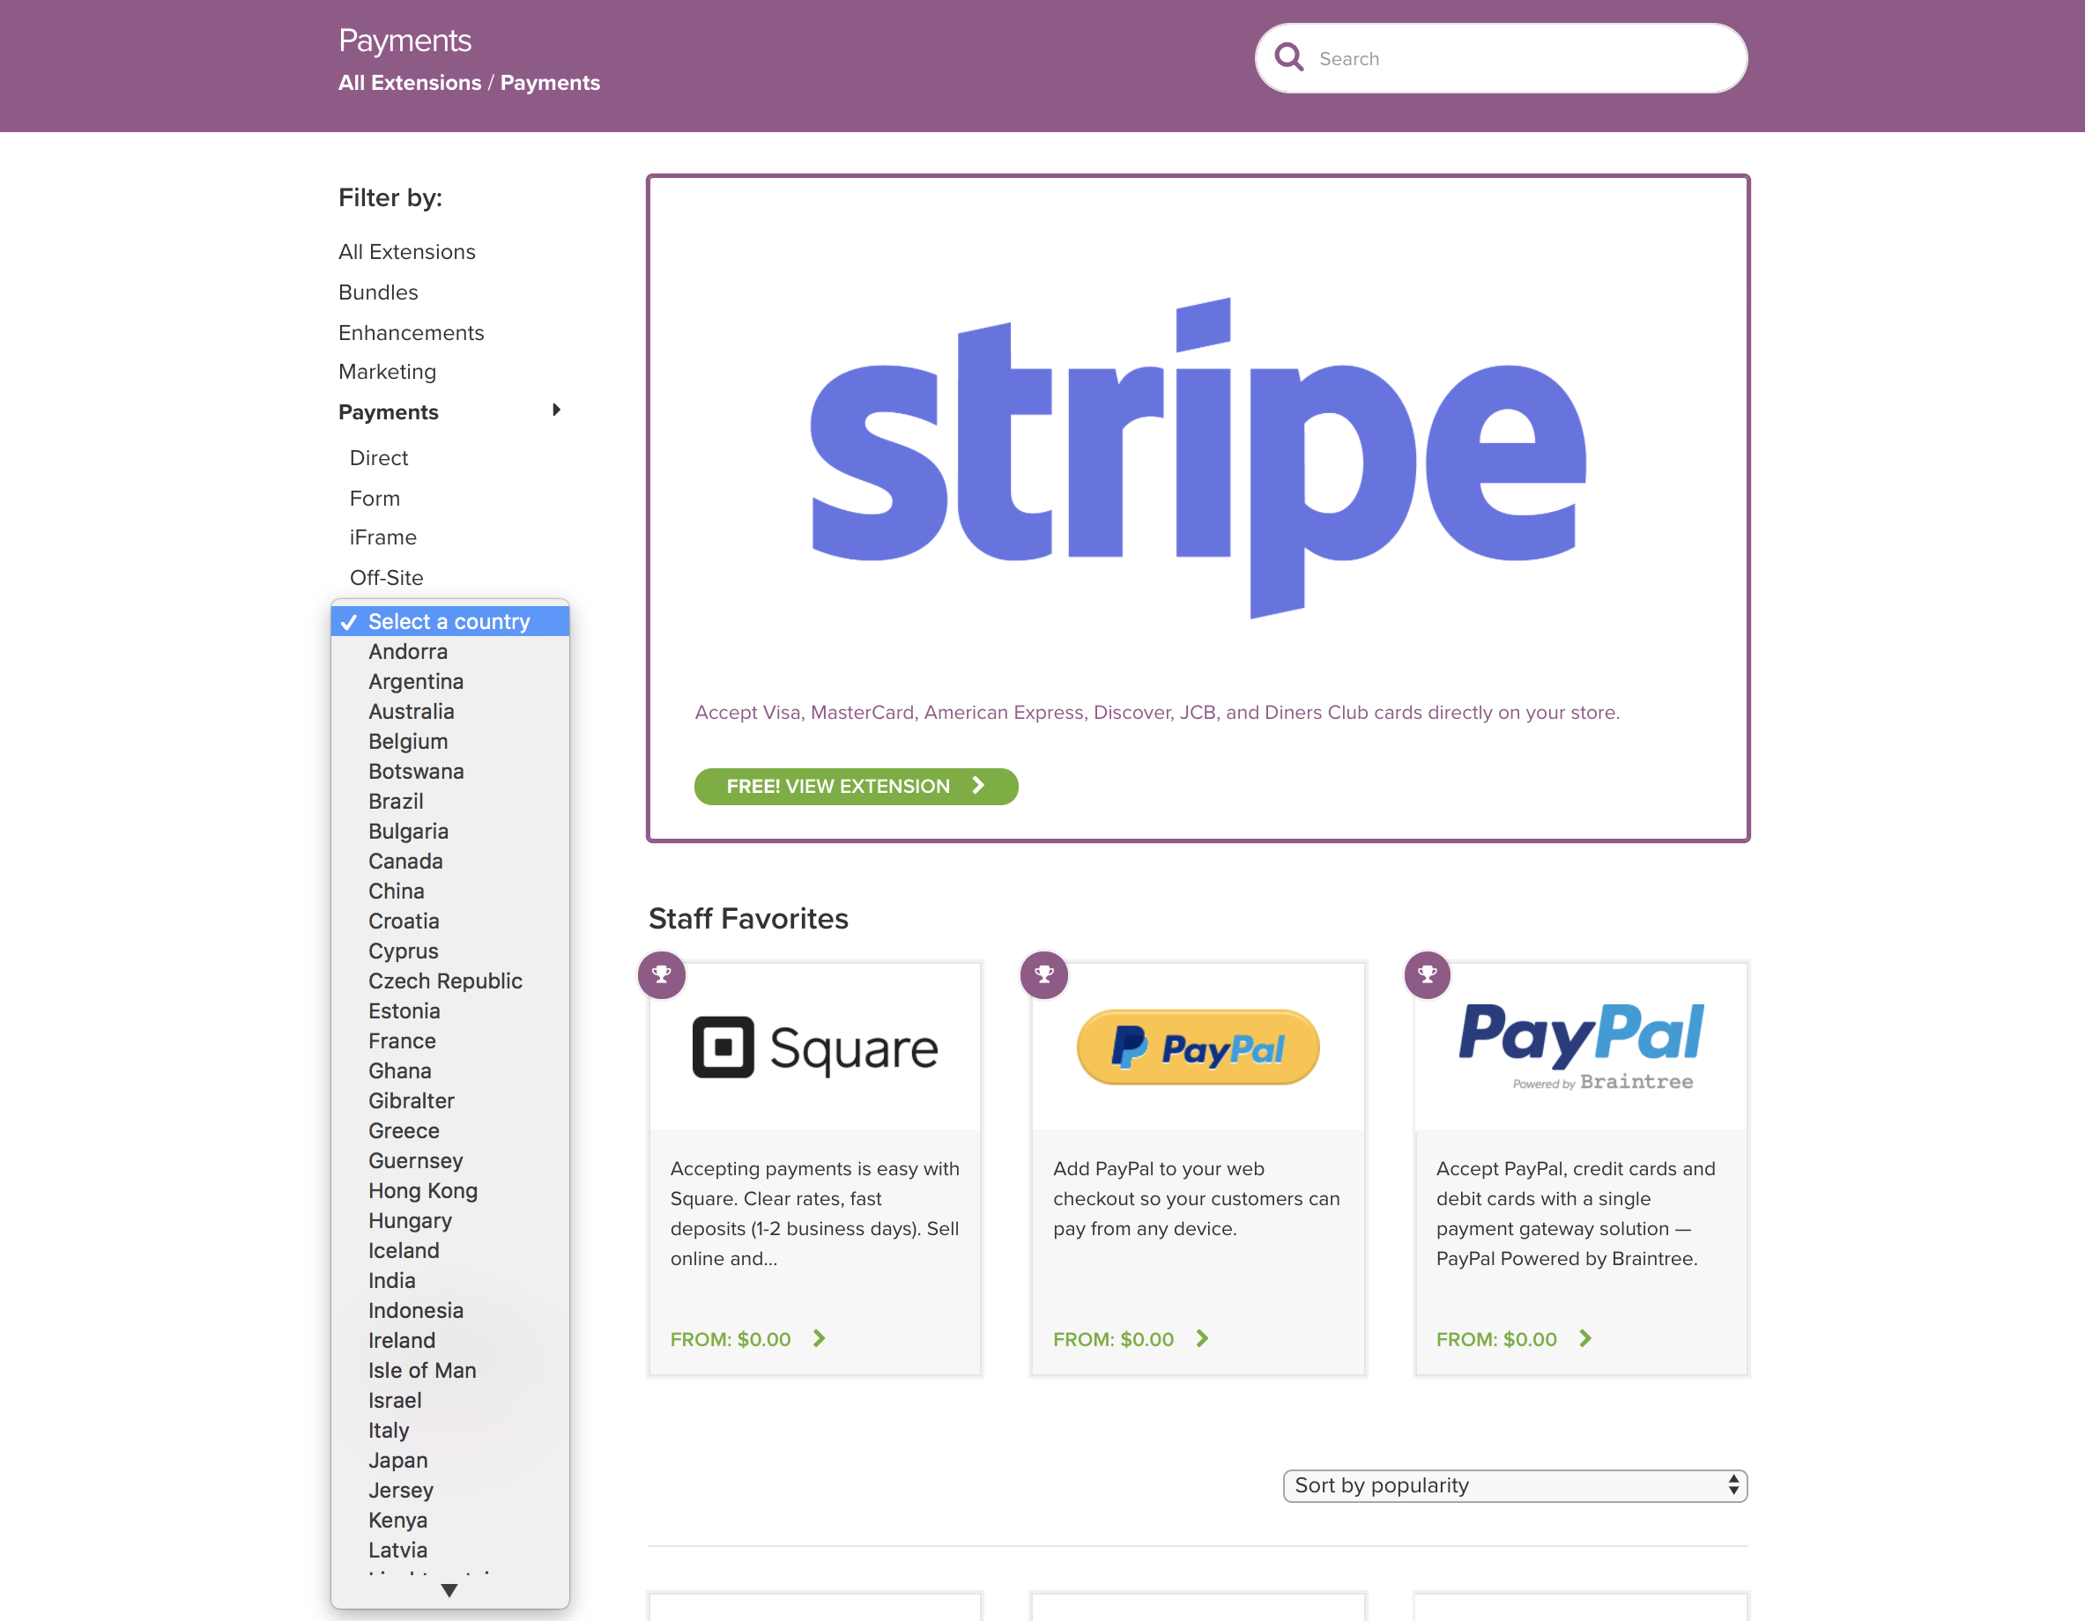
Task: Select the checked 'Select a country' option
Action: (449, 619)
